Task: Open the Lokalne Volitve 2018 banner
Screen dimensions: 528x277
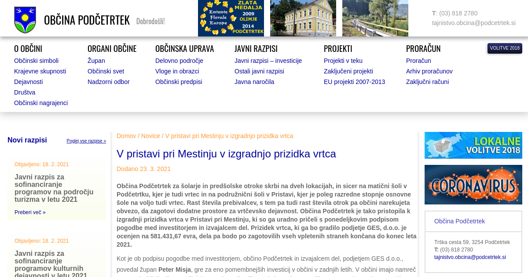Action: (473, 145)
